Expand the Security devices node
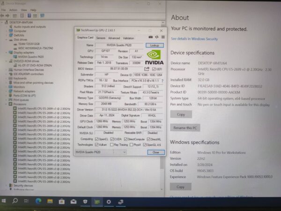This screenshot has height=211, width=281. click(x=7, y=186)
